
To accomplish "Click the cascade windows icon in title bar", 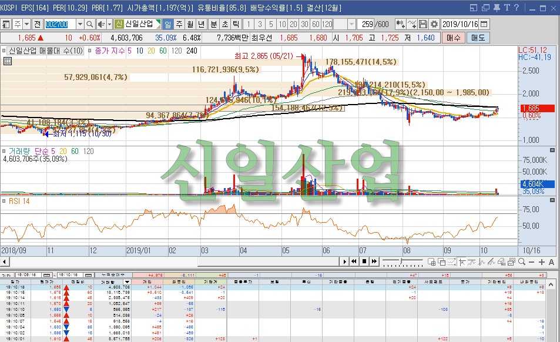I will tap(485, 8).
